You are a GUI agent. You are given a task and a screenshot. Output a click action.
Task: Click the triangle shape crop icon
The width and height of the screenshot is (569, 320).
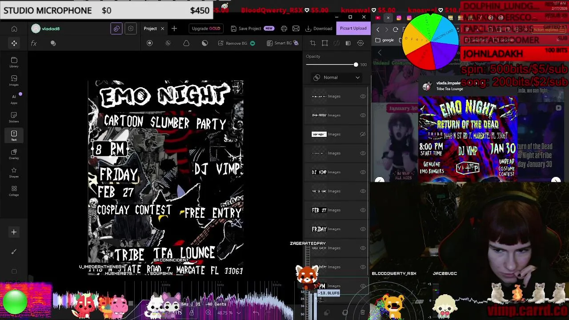[186, 43]
